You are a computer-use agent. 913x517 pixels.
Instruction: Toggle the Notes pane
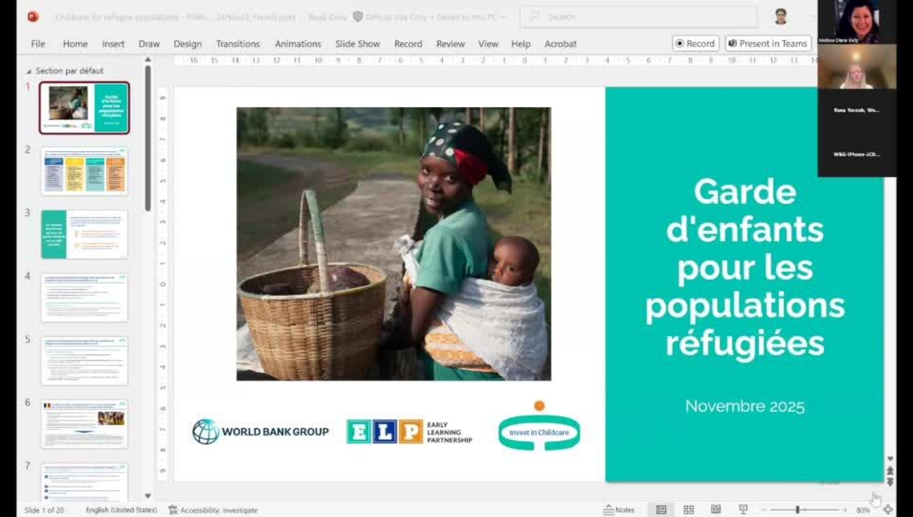(x=618, y=510)
